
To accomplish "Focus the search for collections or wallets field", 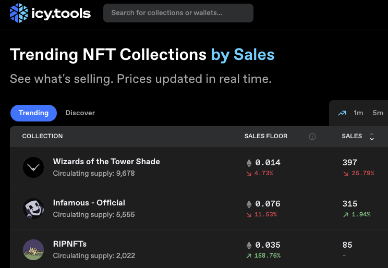I will point(178,13).
